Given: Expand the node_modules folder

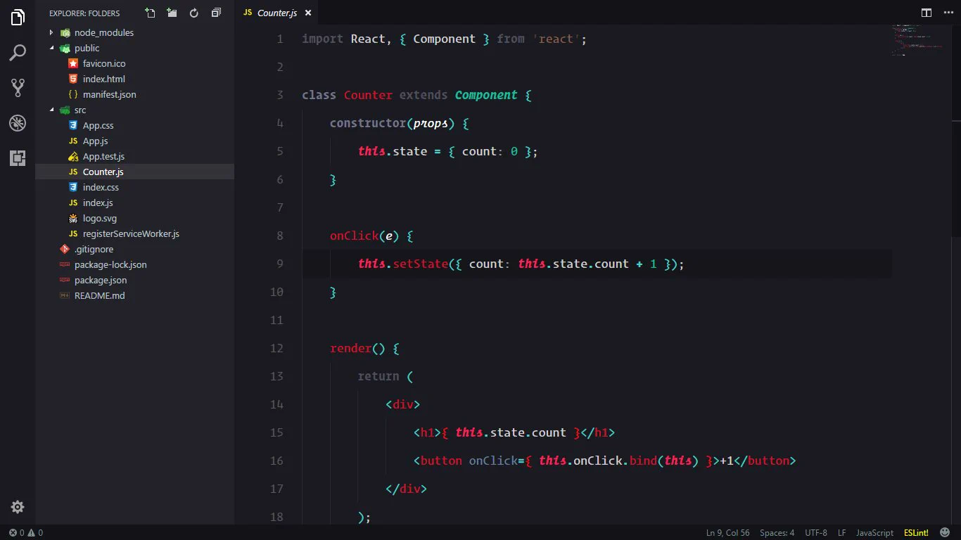Looking at the screenshot, I should coord(134,32).
